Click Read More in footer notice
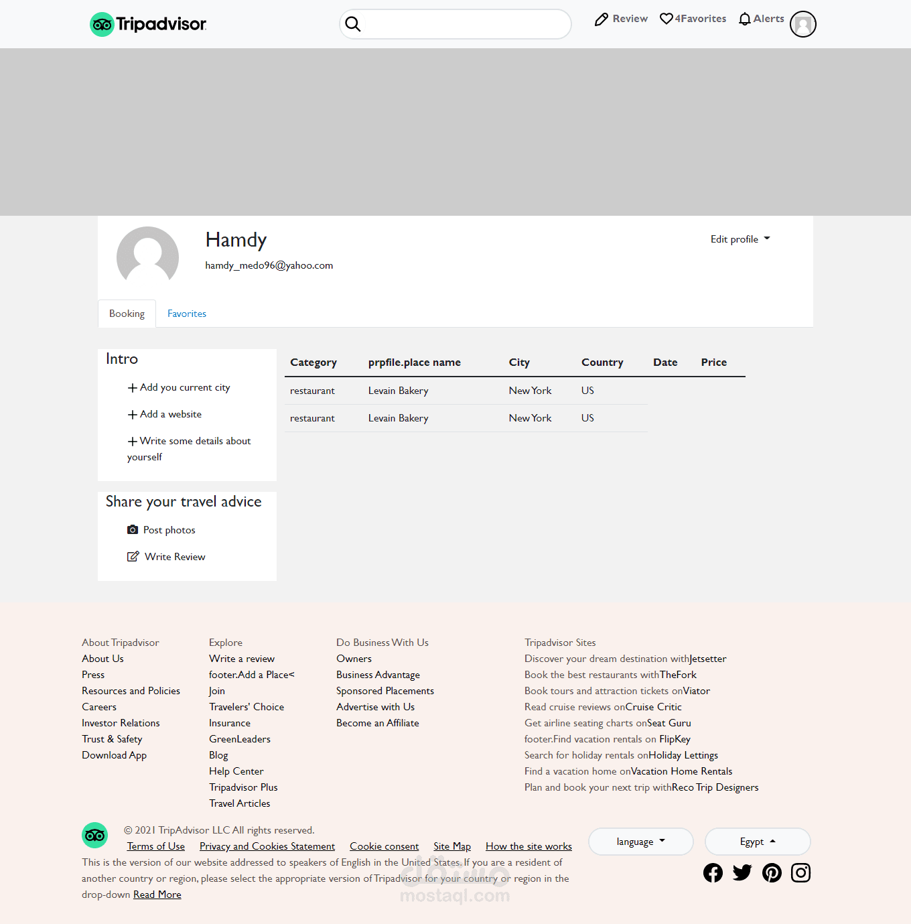The width and height of the screenshot is (911, 924). pyautogui.click(x=157, y=895)
